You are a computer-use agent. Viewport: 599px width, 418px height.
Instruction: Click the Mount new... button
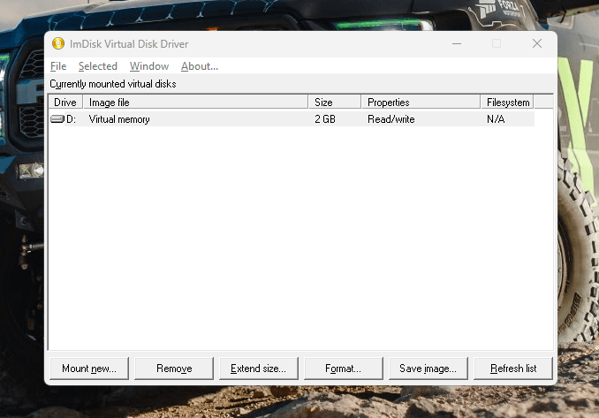tap(89, 369)
